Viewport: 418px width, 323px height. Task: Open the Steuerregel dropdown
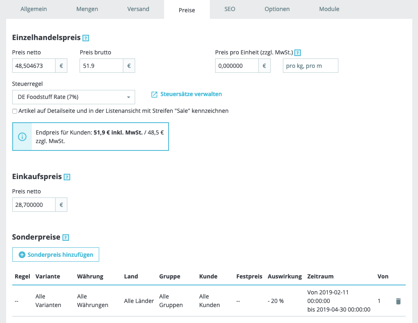[x=73, y=97]
